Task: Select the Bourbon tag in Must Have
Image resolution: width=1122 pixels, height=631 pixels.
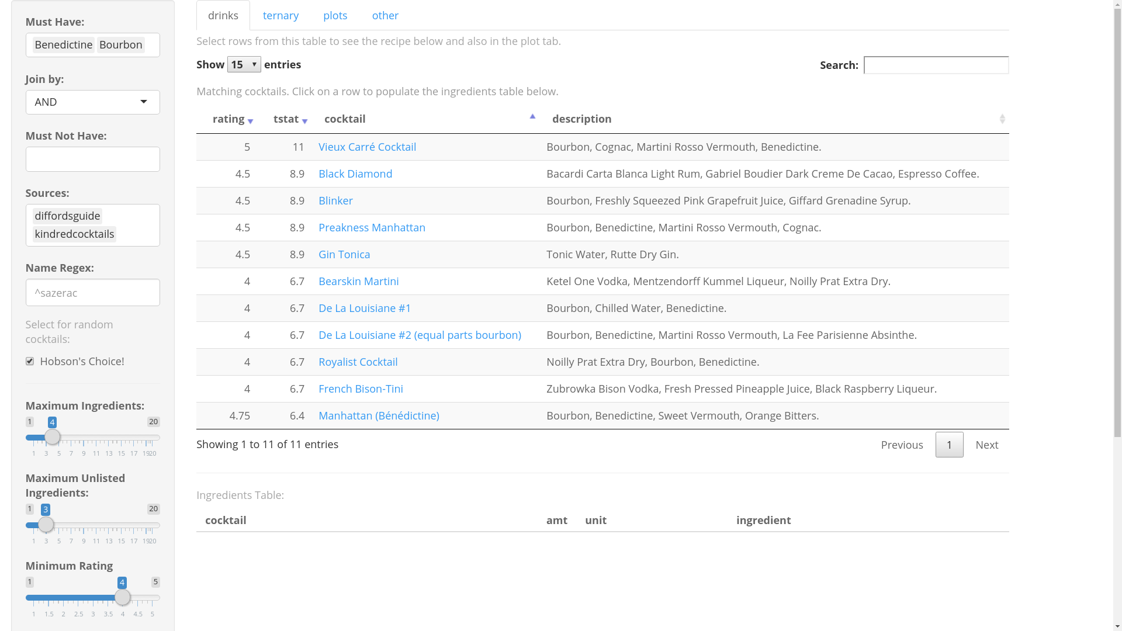Action: (x=120, y=44)
